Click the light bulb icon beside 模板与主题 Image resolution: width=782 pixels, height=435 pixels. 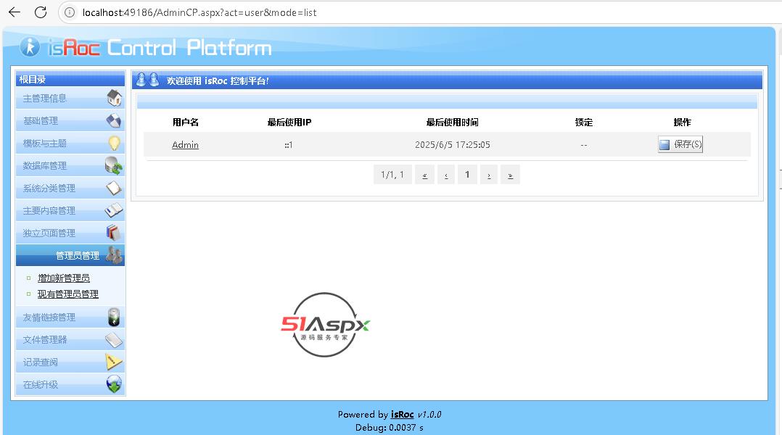[114, 143]
